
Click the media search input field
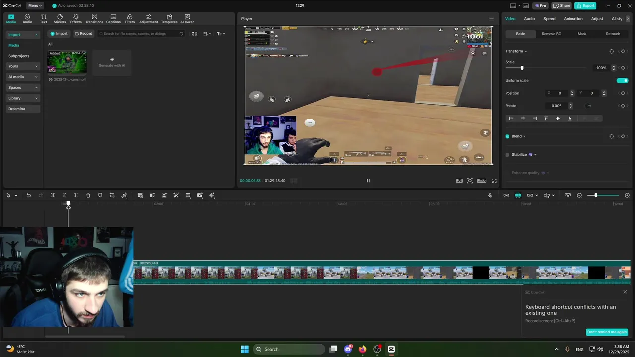pyautogui.click(x=141, y=34)
